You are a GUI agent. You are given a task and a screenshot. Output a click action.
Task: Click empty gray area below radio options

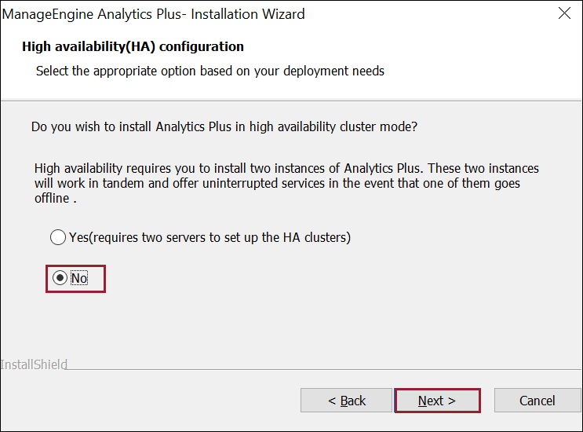pos(314,322)
